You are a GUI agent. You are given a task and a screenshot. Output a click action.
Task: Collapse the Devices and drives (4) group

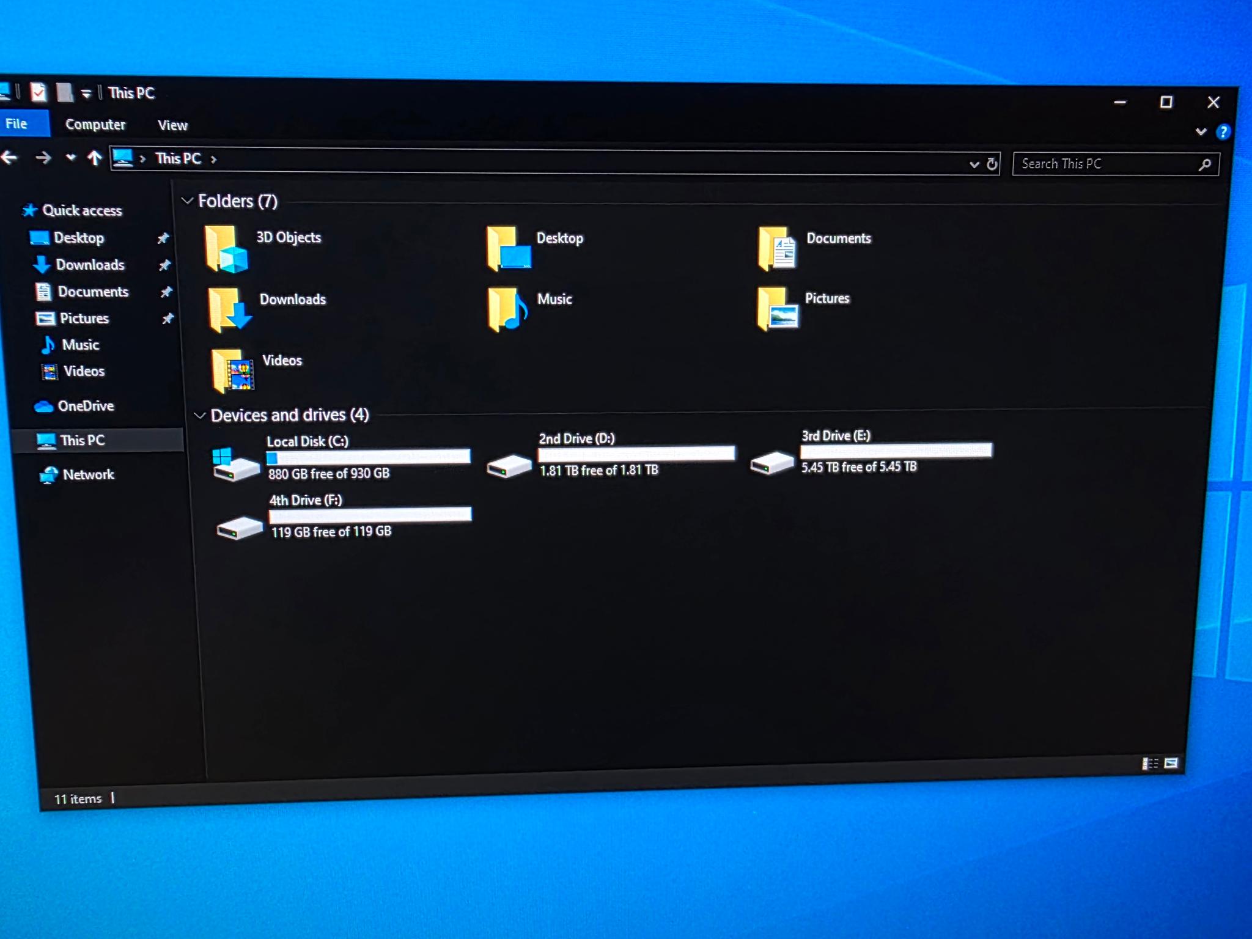pyautogui.click(x=199, y=415)
